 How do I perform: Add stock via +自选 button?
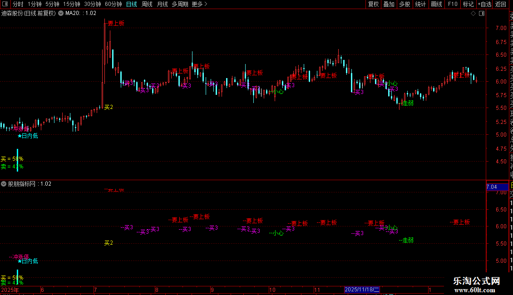click(x=484, y=4)
